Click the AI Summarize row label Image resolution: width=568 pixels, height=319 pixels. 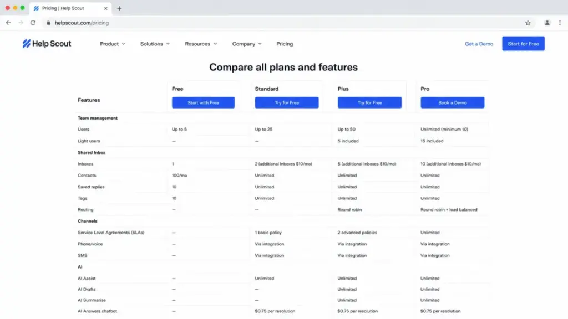pyautogui.click(x=92, y=300)
